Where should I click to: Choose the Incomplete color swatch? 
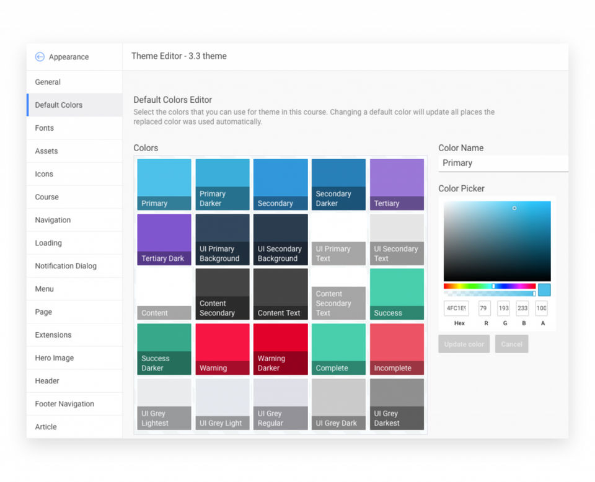[x=397, y=349]
